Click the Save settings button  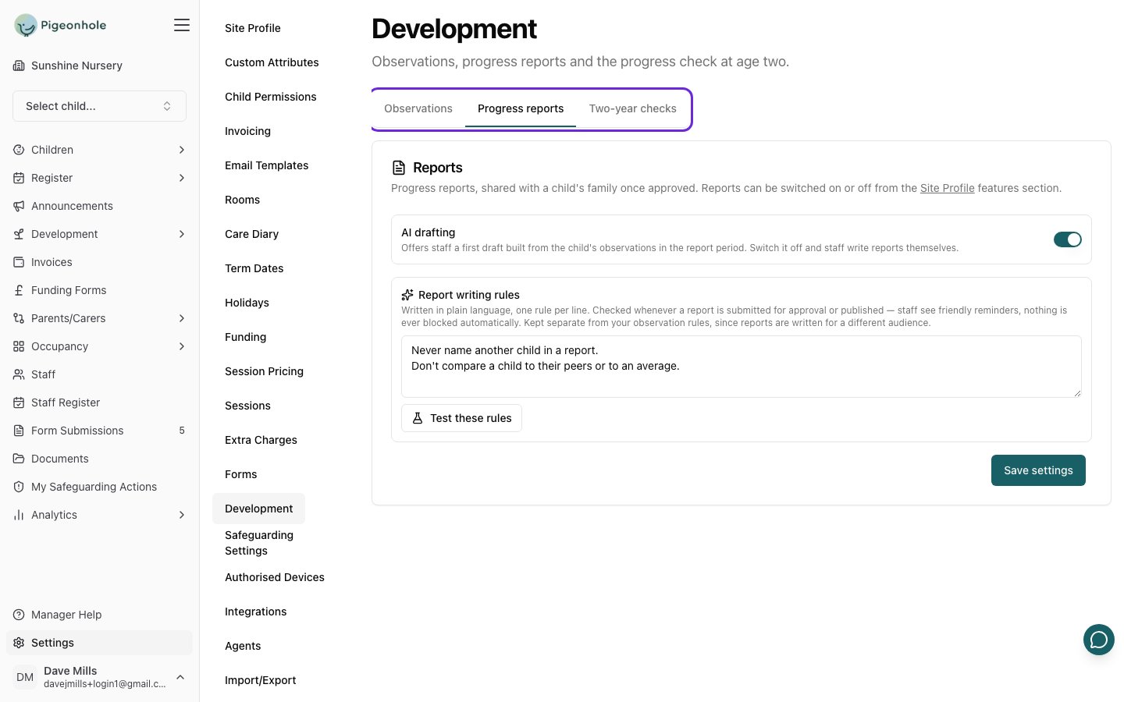tap(1038, 470)
